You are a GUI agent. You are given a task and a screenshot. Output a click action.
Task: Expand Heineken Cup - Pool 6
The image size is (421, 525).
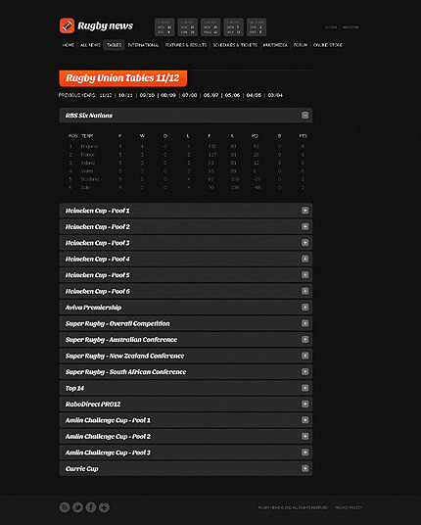[304, 291]
